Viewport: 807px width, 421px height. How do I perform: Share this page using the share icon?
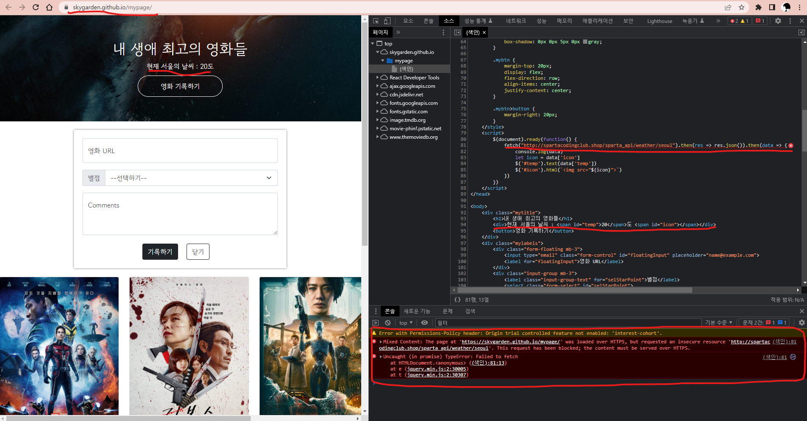(728, 7)
